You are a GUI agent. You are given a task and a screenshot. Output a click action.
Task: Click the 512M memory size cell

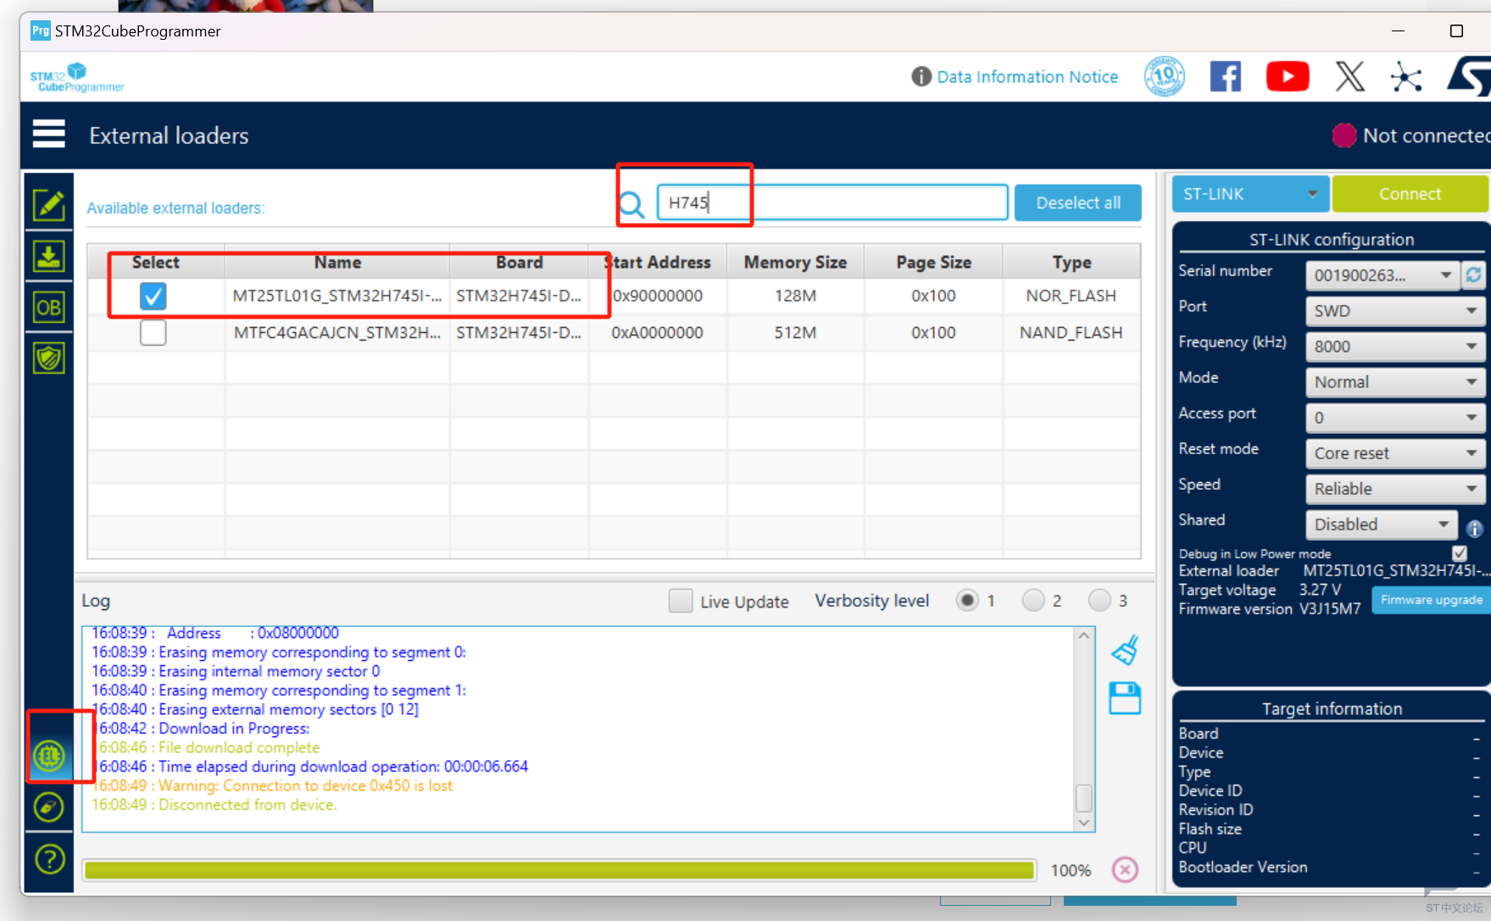(x=795, y=333)
